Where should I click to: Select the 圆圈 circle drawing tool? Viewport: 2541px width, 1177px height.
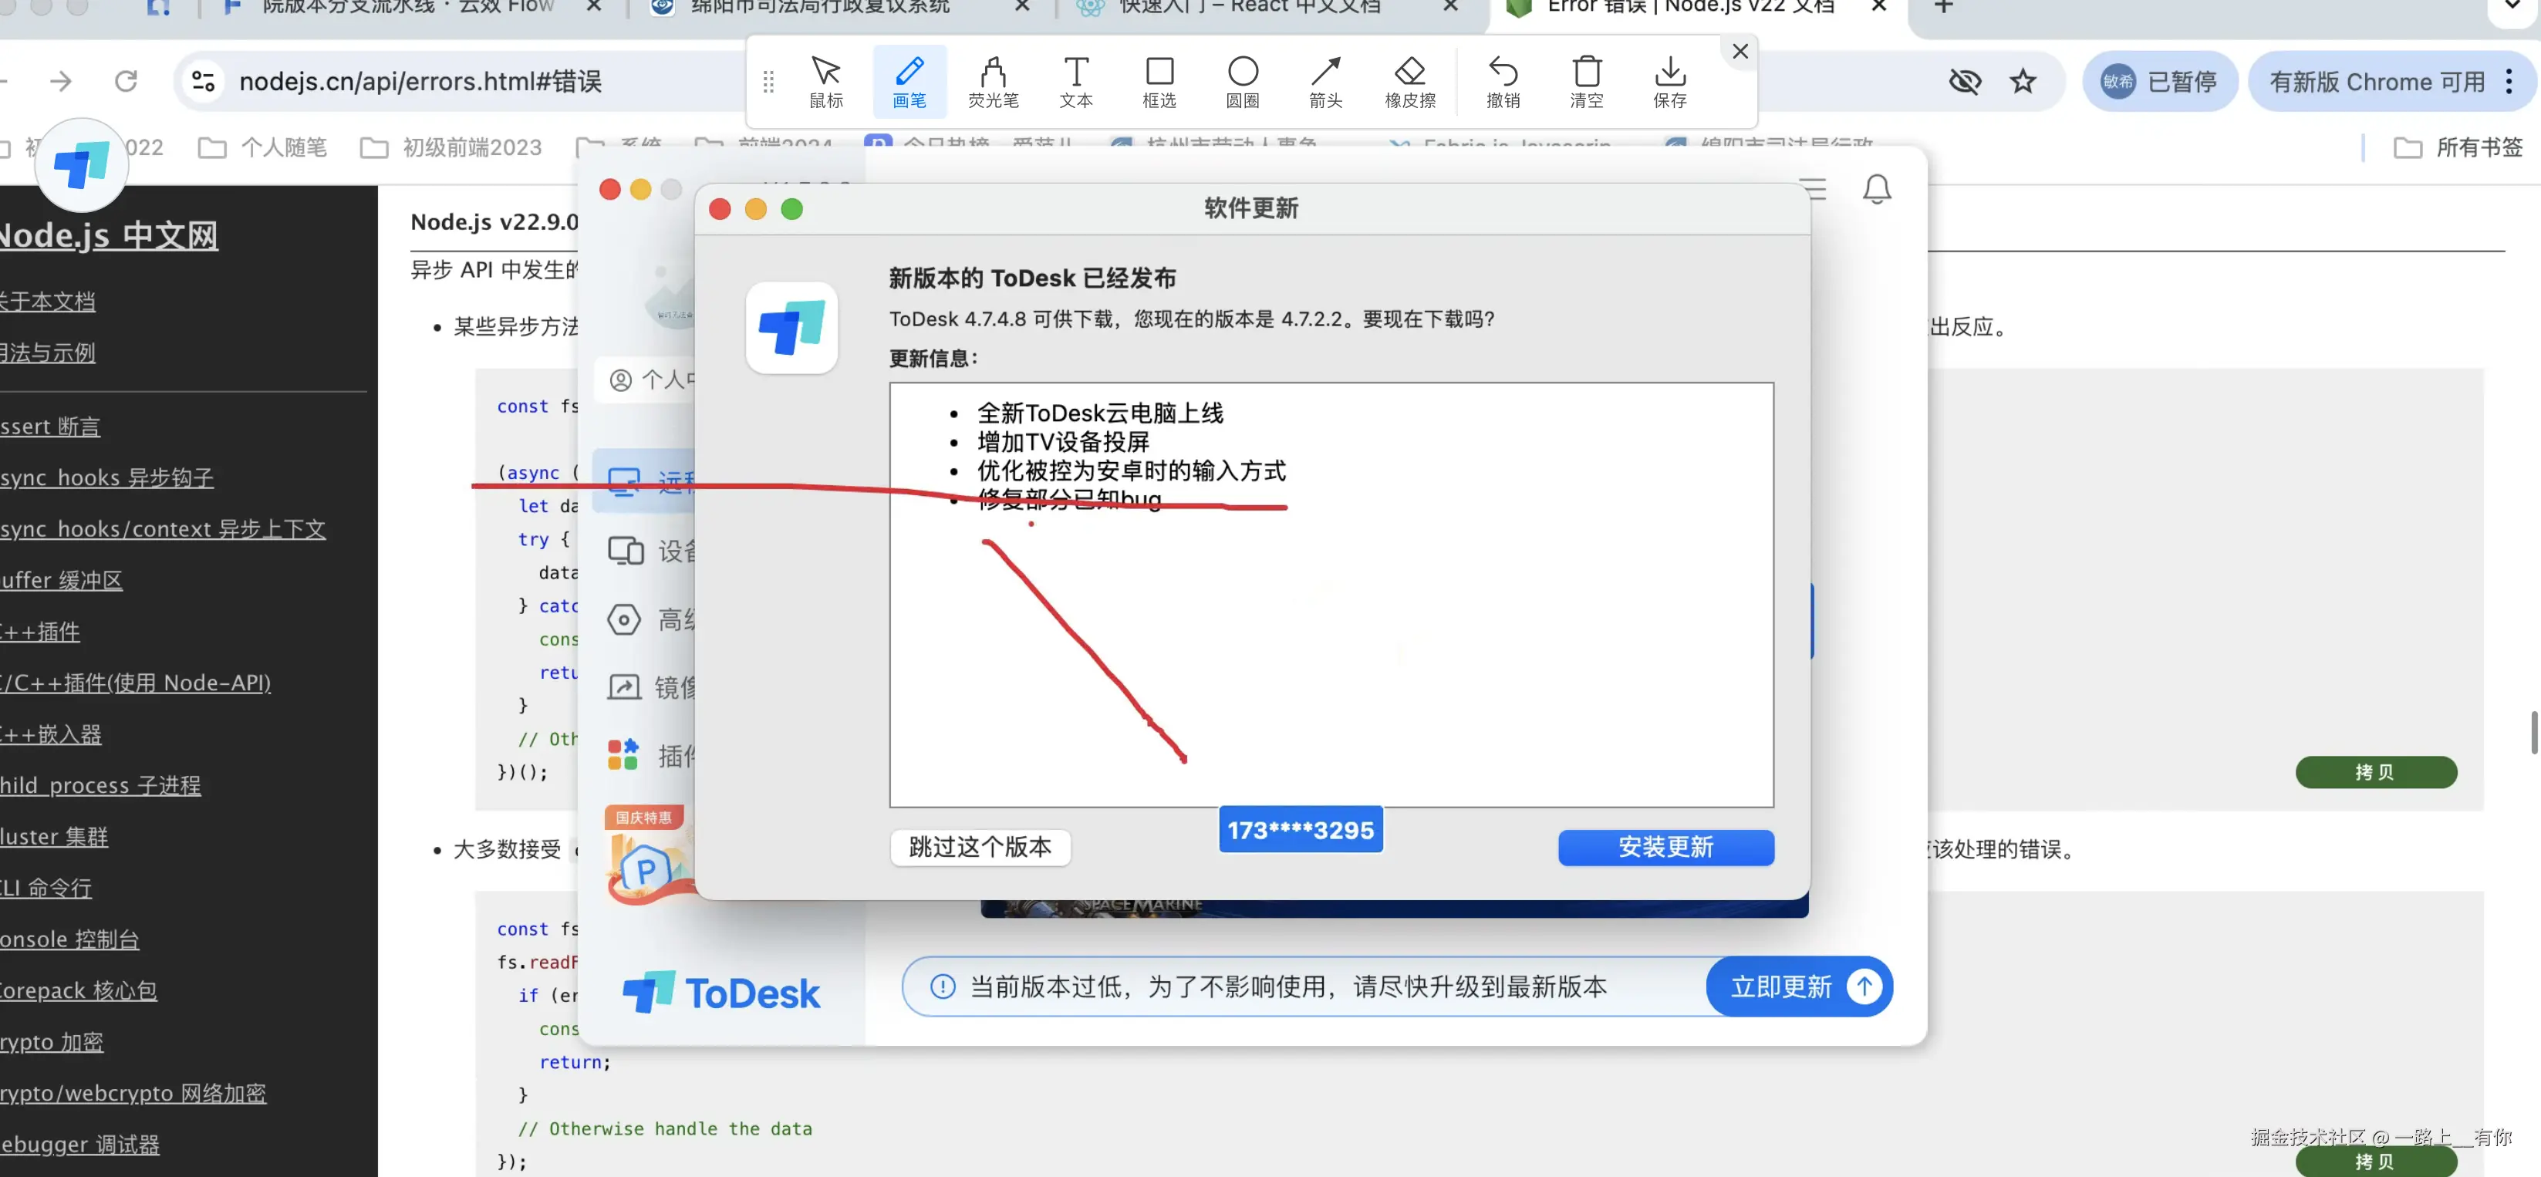pyautogui.click(x=1243, y=81)
